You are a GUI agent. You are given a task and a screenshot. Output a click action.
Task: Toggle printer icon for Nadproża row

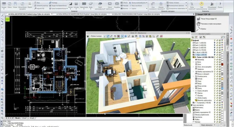coord(220,69)
